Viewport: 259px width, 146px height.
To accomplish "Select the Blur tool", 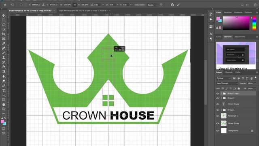I will coord(4,76).
